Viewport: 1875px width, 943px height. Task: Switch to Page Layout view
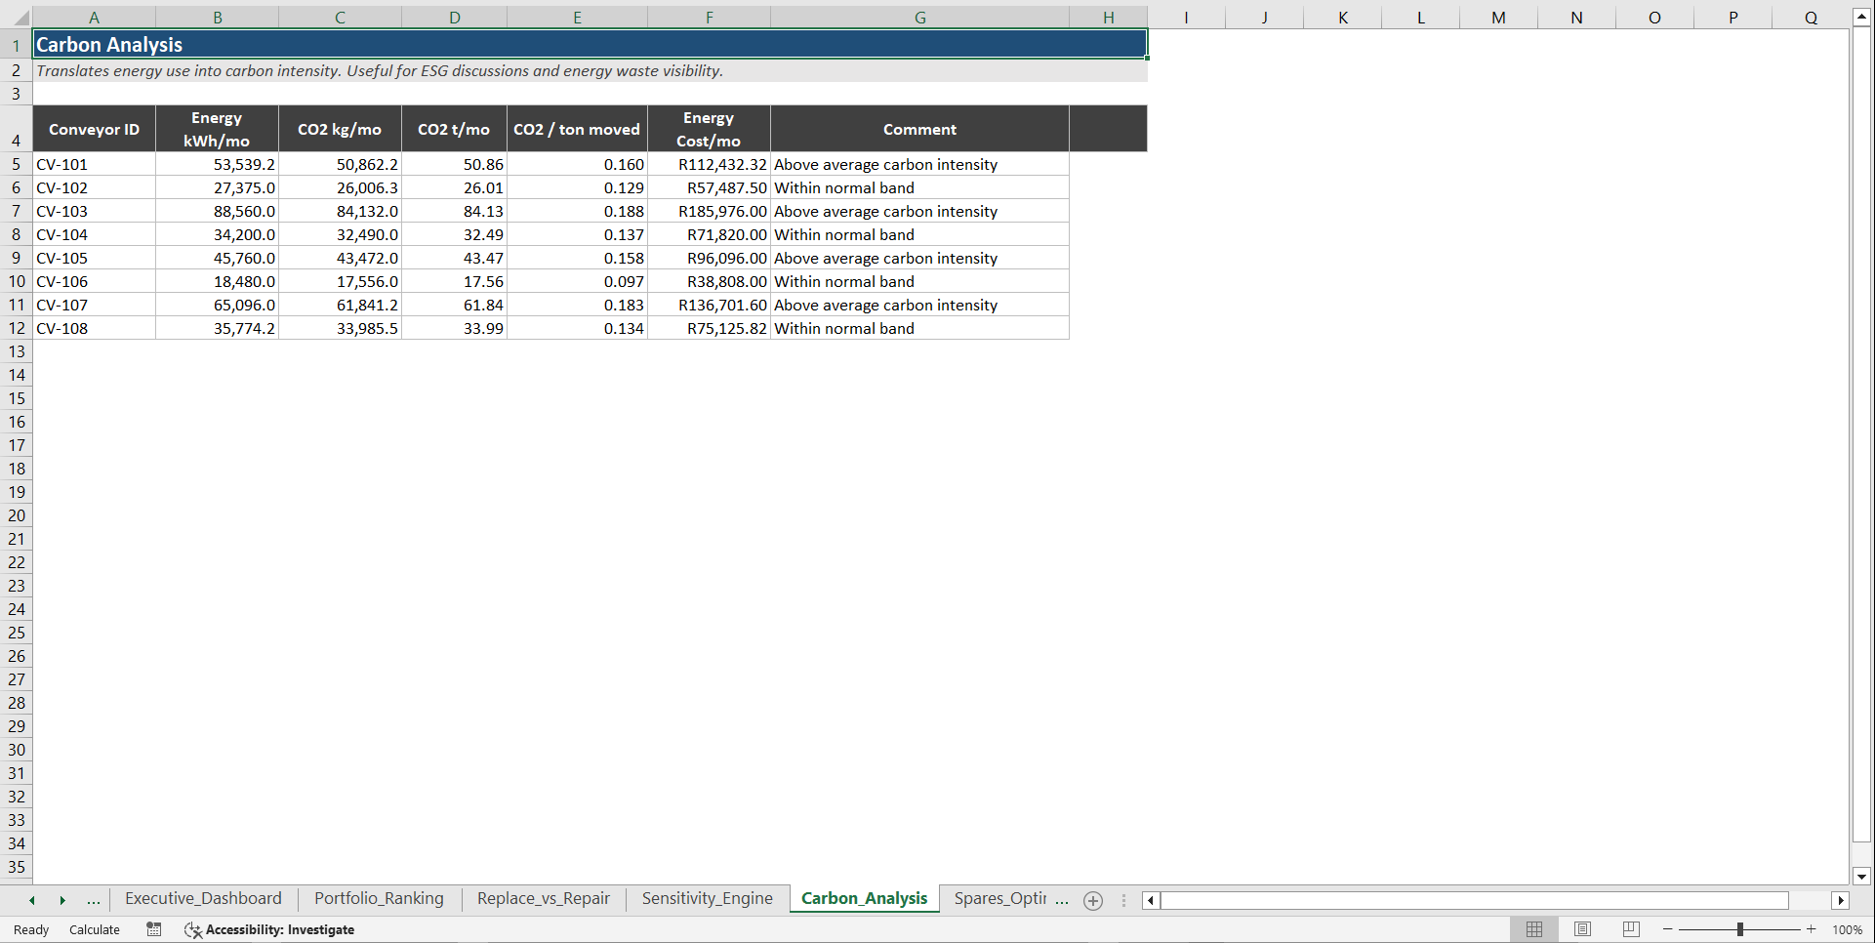coord(1582,929)
